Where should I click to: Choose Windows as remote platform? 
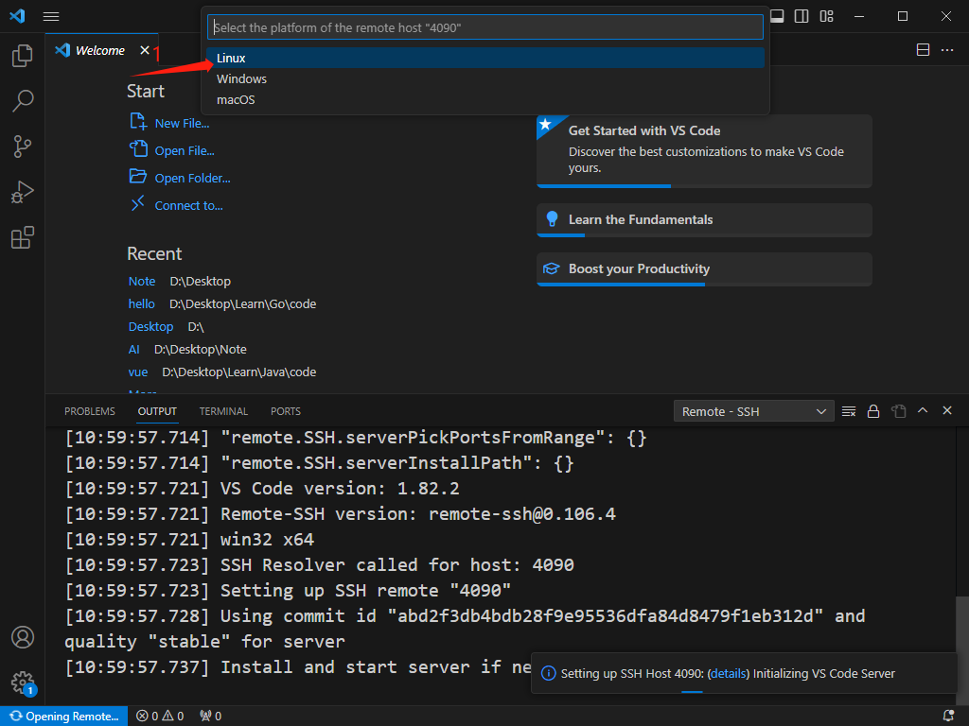point(485,79)
